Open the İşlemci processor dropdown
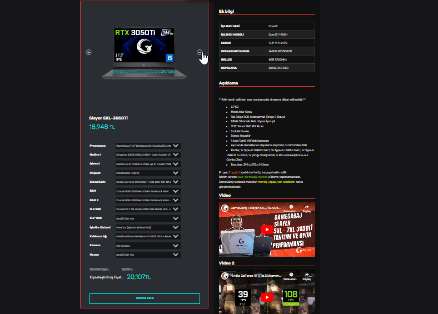Viewport: 438px width, 314px height. (x=148, y=164)
